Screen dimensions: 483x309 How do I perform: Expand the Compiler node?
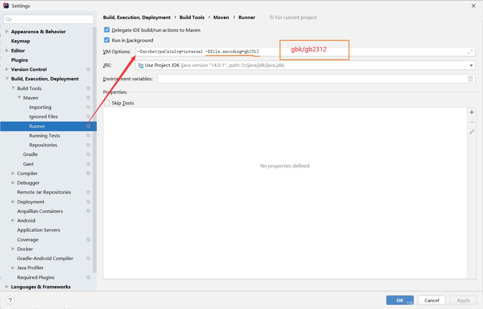[x=13, y=173]
